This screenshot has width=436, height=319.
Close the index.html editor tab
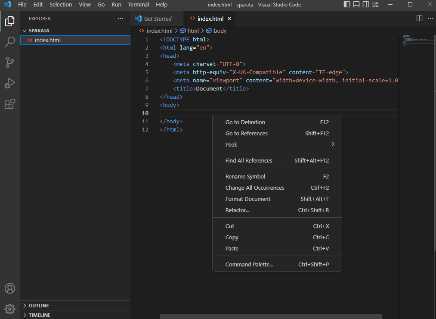pyautogui.click(x=229, y=19)
